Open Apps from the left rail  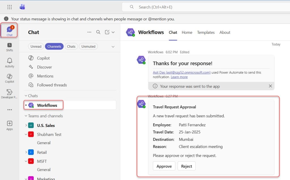9,124
